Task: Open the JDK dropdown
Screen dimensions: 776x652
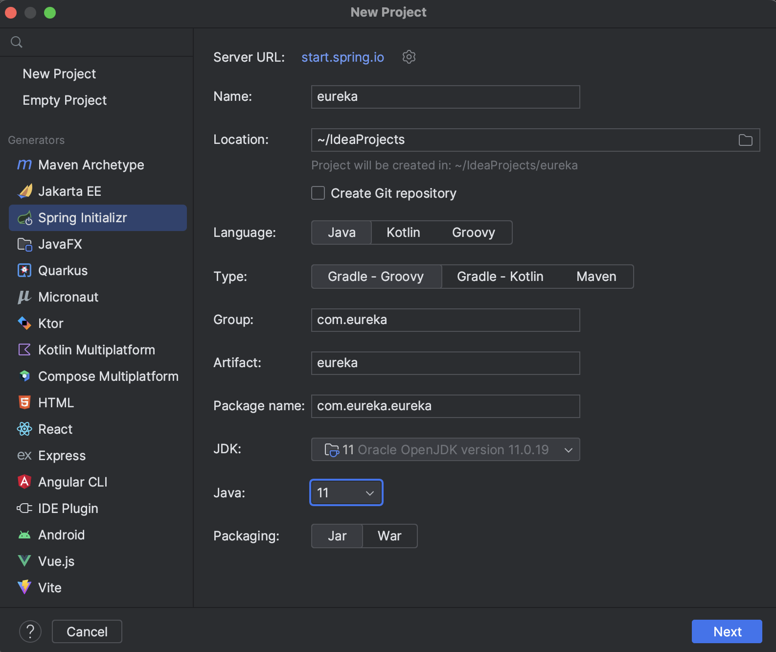Action: click(445, 449)
